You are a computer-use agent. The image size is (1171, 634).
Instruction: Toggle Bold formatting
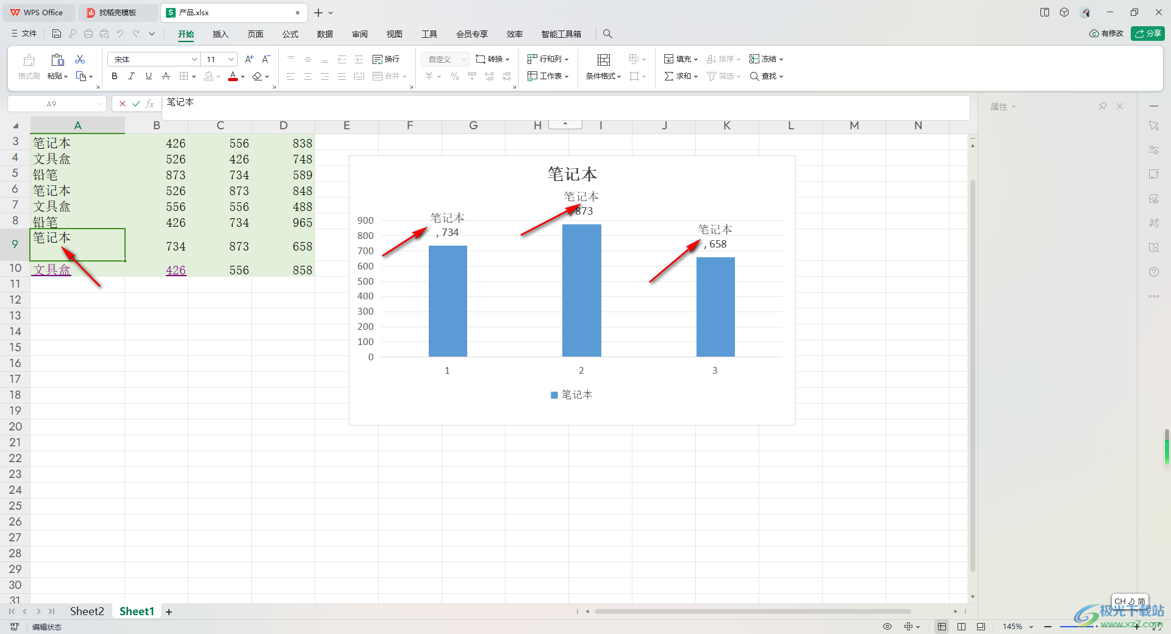[115, 76]
